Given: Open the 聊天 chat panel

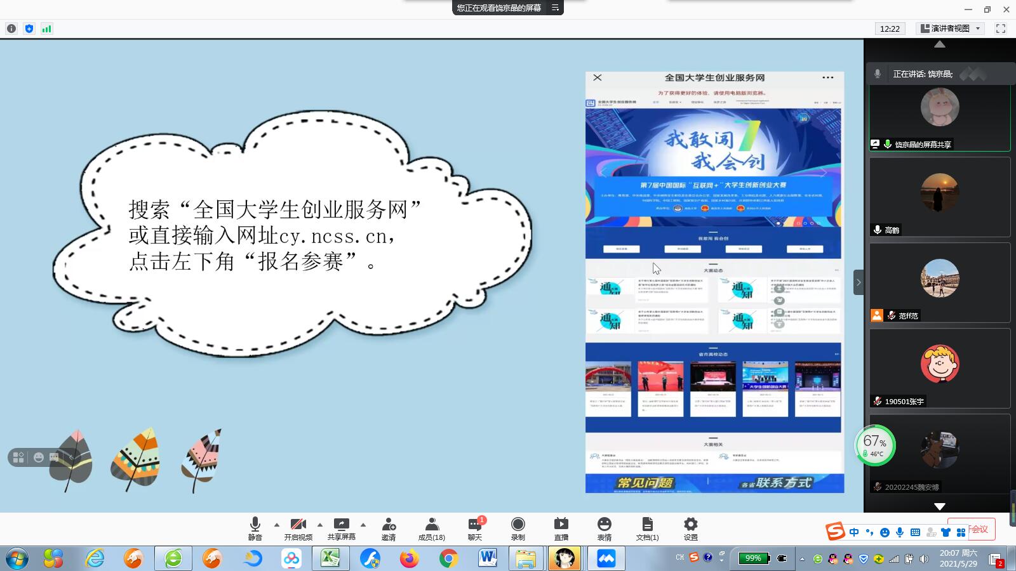Looking at the screenshot, I should pyautogui.click(x=475, y=528).
